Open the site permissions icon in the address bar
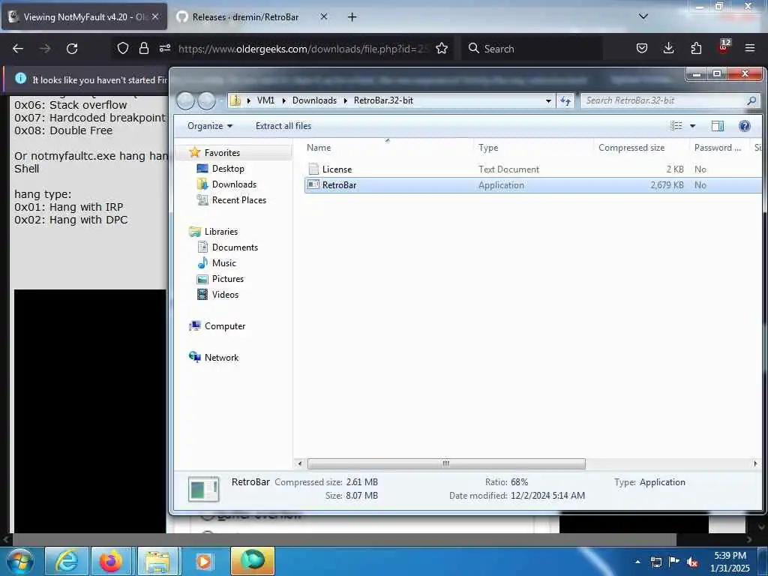 [164, 48]
